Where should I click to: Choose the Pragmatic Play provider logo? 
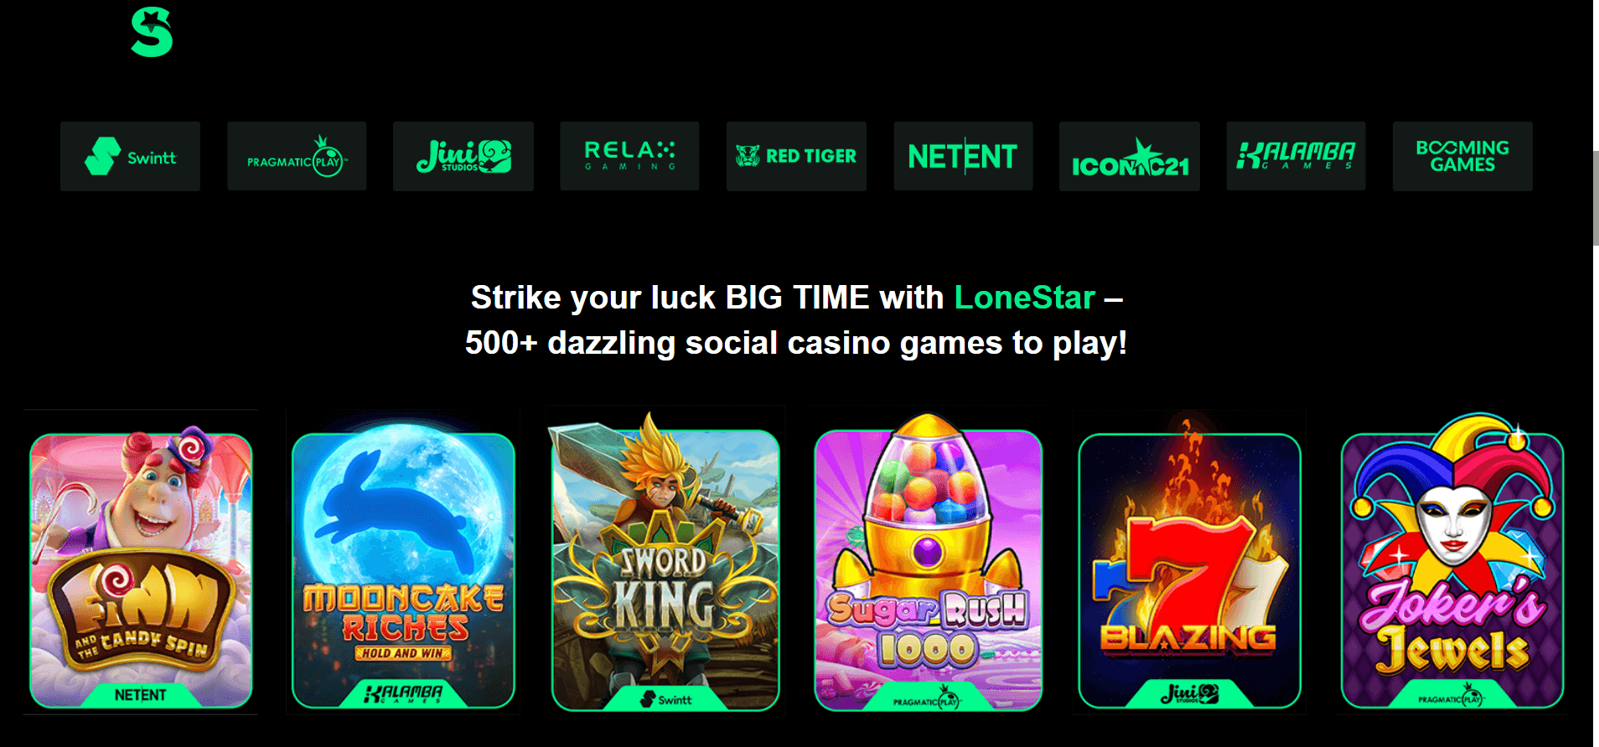coord(297,156)
